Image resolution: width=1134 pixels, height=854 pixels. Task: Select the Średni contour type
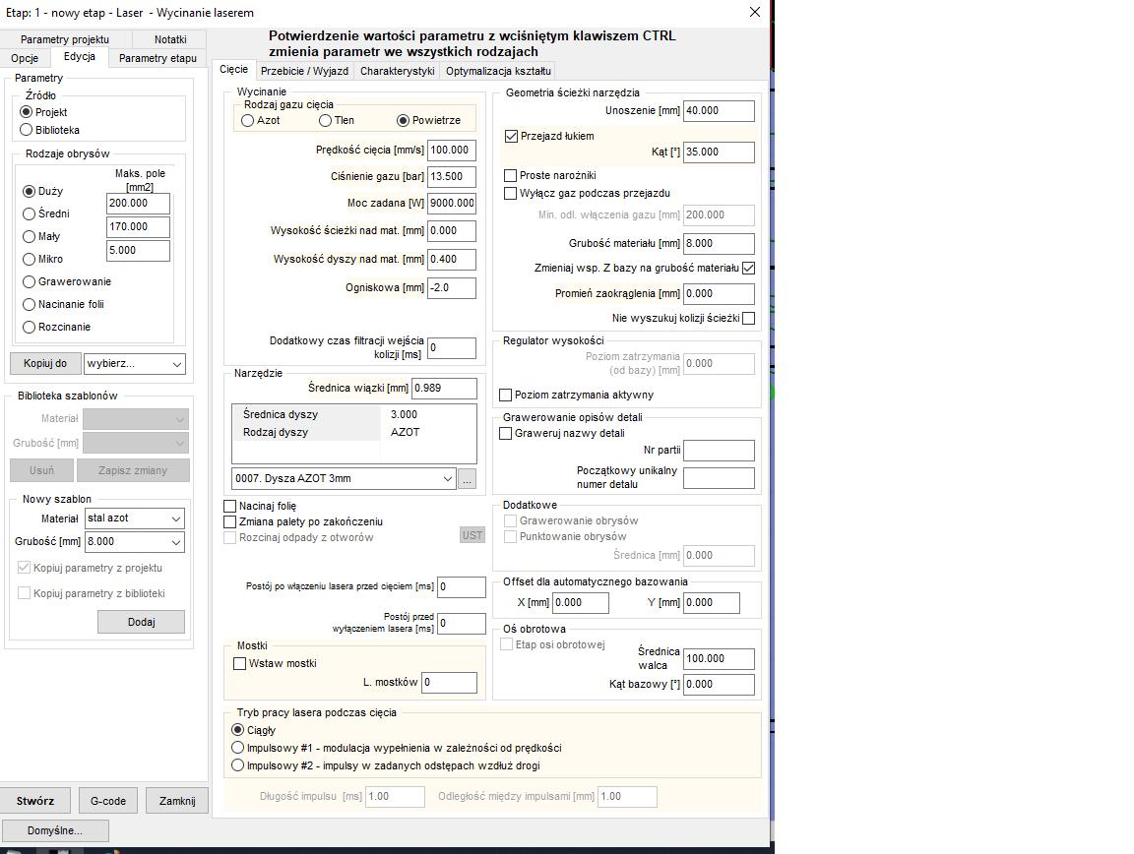tap(30, 213)
